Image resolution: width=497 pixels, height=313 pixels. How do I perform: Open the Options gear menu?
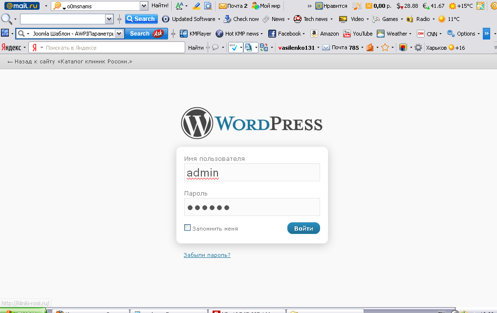(x=463, y=34)
